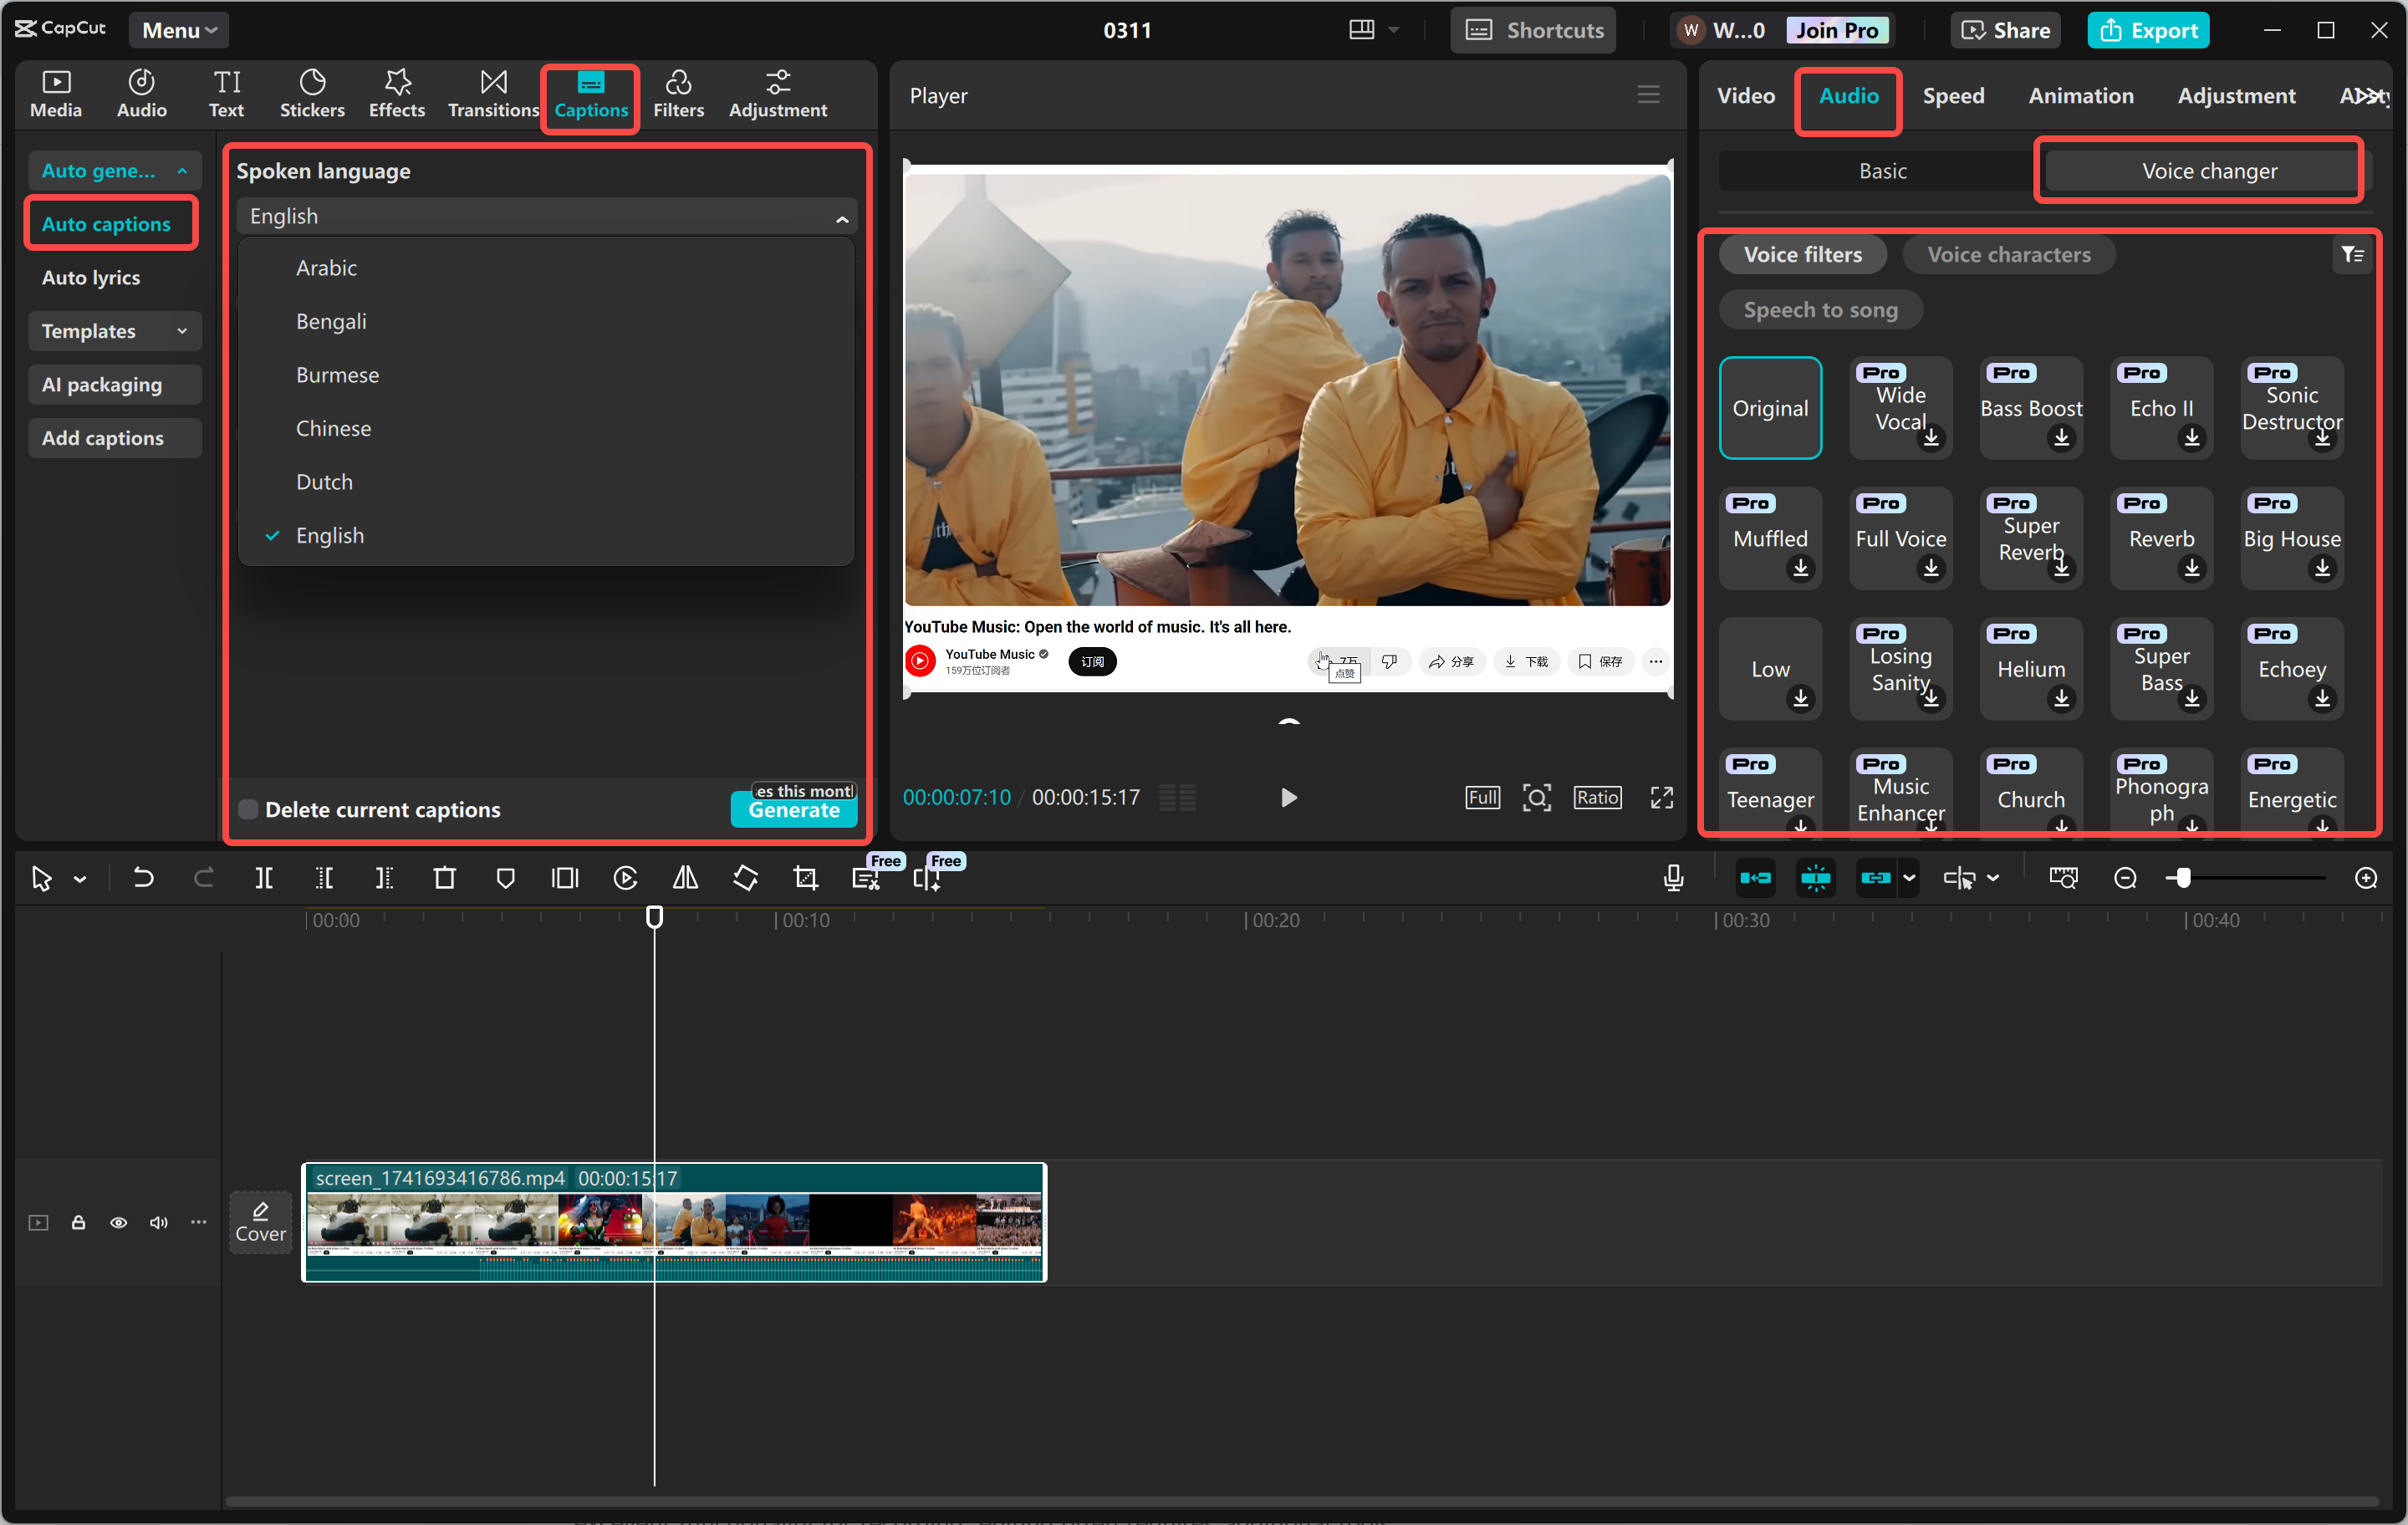Click the Split tool above the timeline
2408x1525 pixels.
[x=265, y=878]
